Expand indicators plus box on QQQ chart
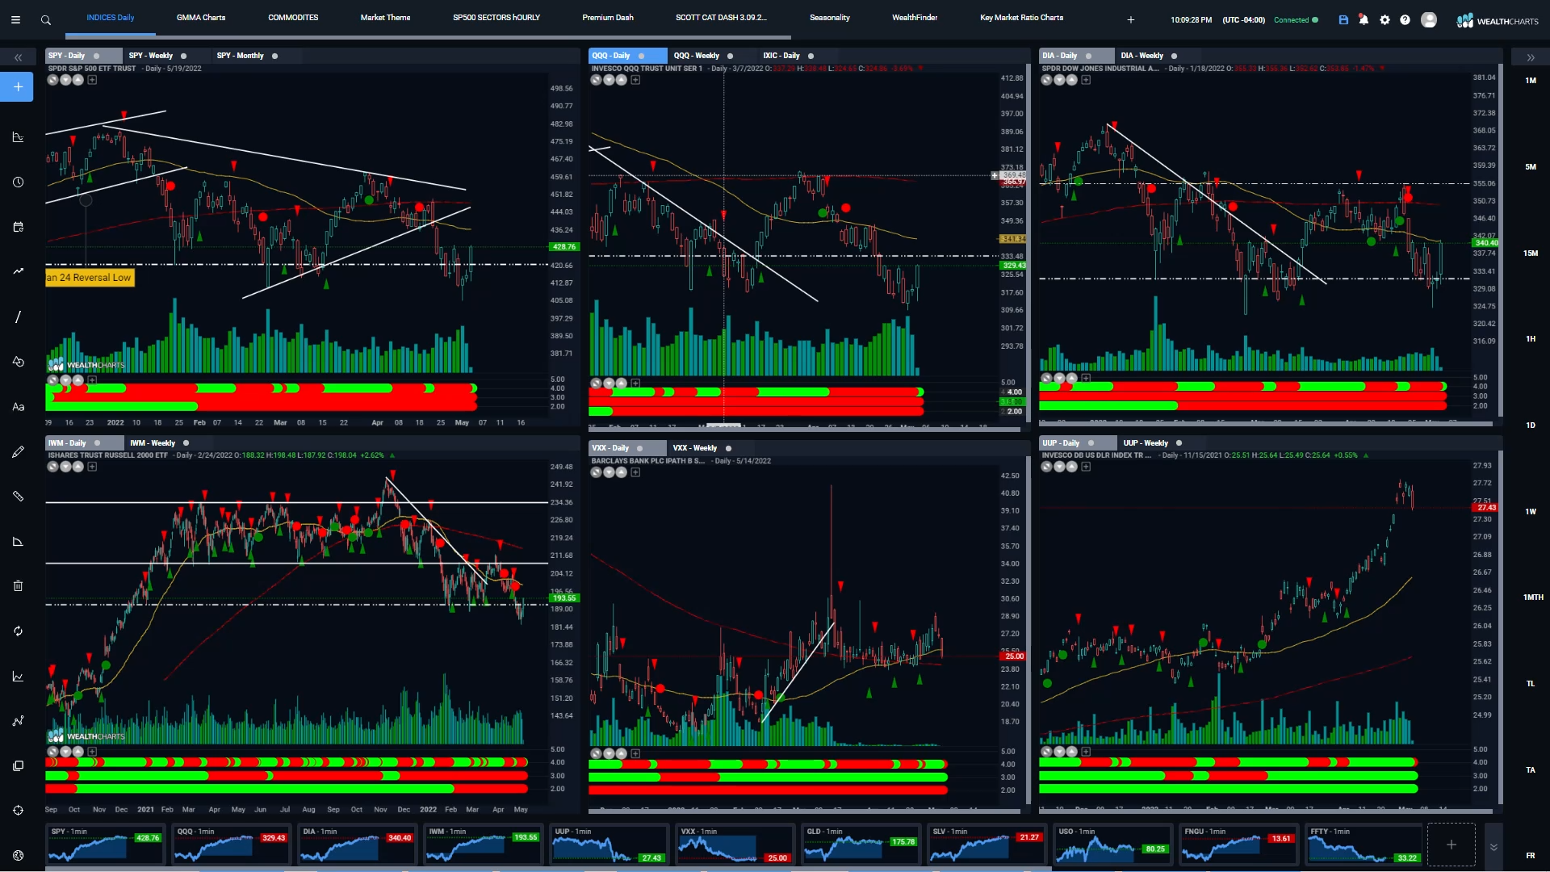The width and height of the screenshot is (1550, 872). [x=635, y=80]
